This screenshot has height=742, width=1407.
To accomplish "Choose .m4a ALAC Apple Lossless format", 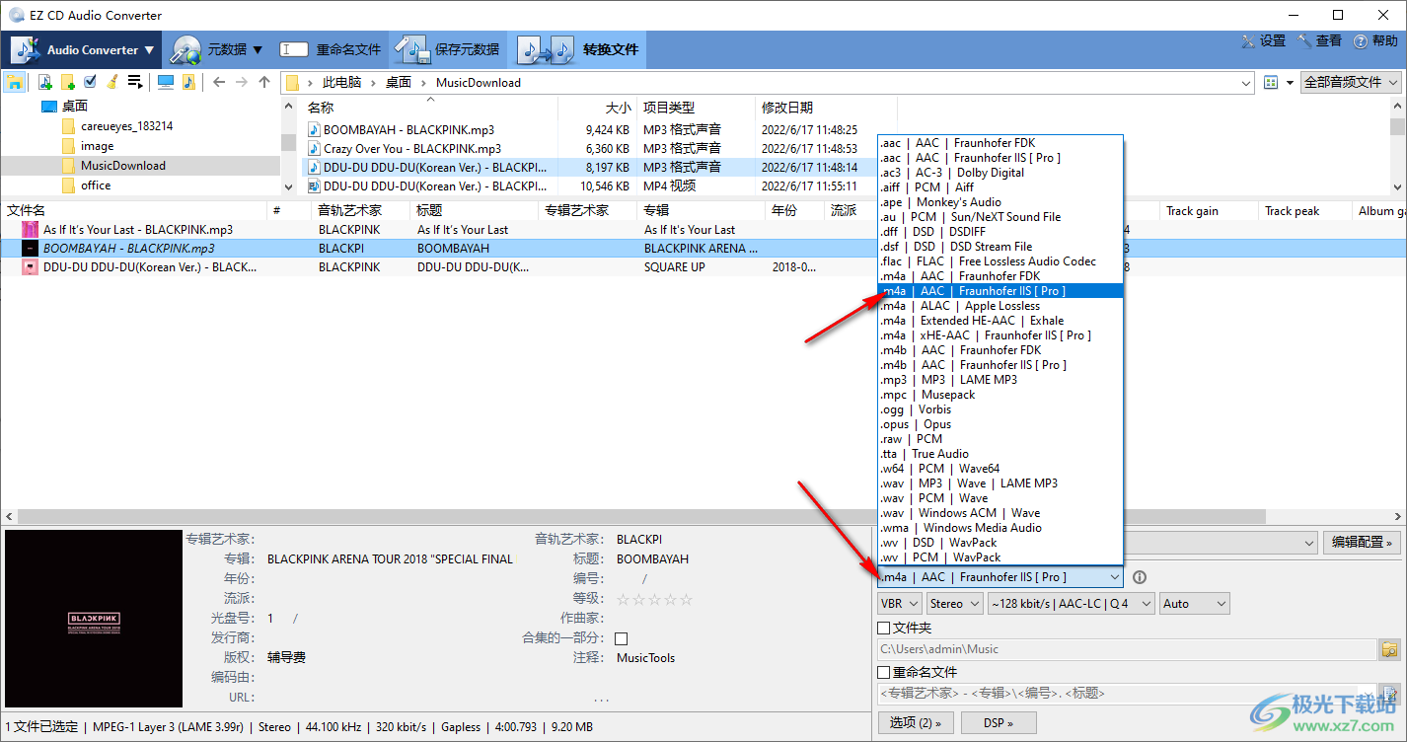I will (1000, 306).
